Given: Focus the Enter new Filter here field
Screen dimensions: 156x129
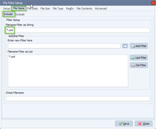Looking at the screenshot, I should pyautogui.click(x=64, y=46).
